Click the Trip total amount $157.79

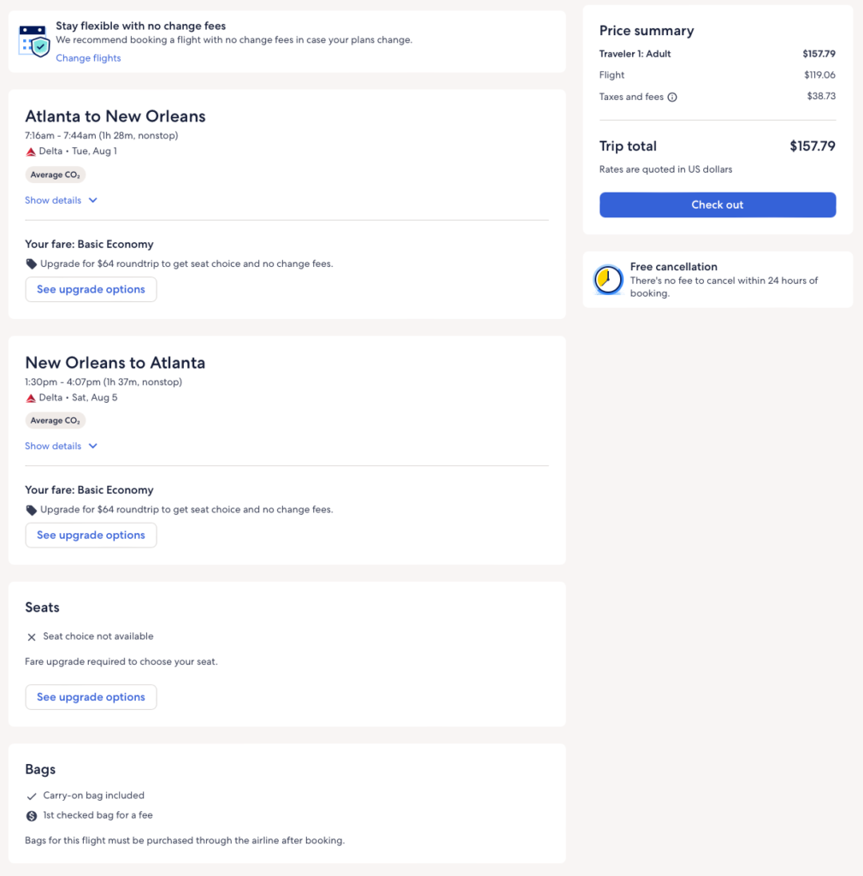point(812,146)
